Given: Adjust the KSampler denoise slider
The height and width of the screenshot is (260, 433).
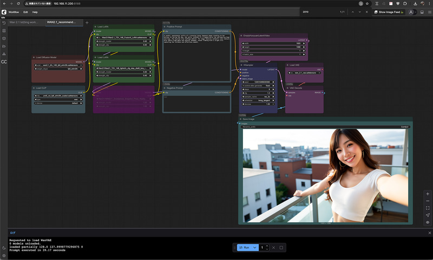Looking at the screenshot, I should tap(258, 104).
